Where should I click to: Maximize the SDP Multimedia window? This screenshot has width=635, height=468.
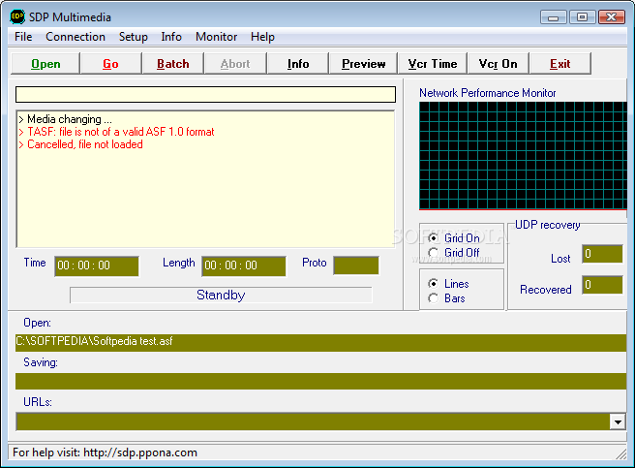pyautogui.click(x=582, y=17)
